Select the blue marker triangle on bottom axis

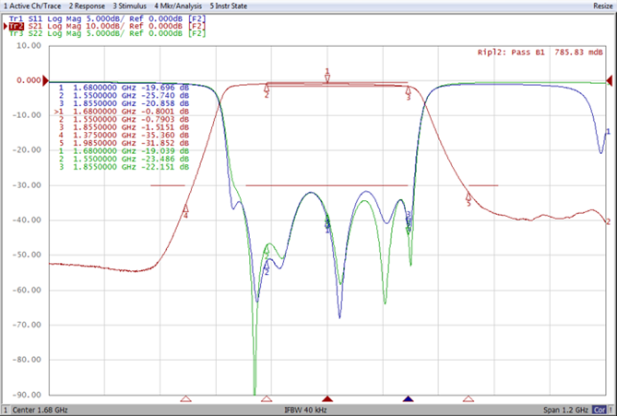tap(408, 398)
